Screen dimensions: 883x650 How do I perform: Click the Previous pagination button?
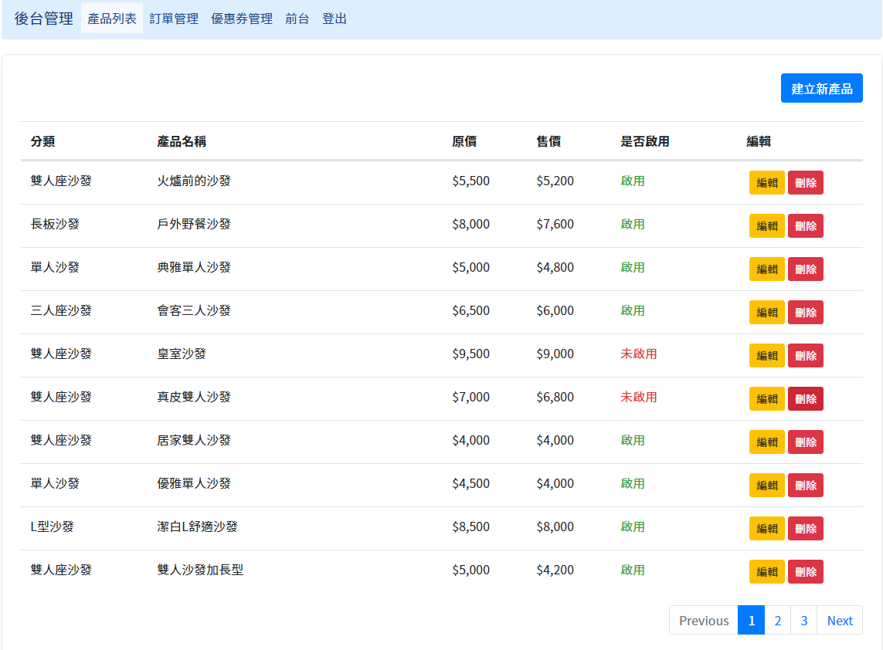tap(703, 620)
